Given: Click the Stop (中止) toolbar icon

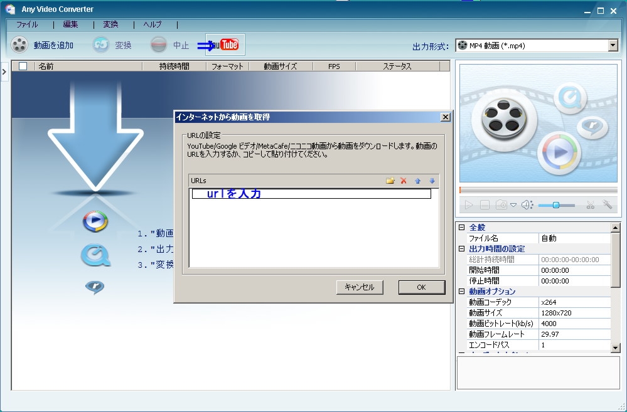Looking at the screenshot, I should (158, 45).
